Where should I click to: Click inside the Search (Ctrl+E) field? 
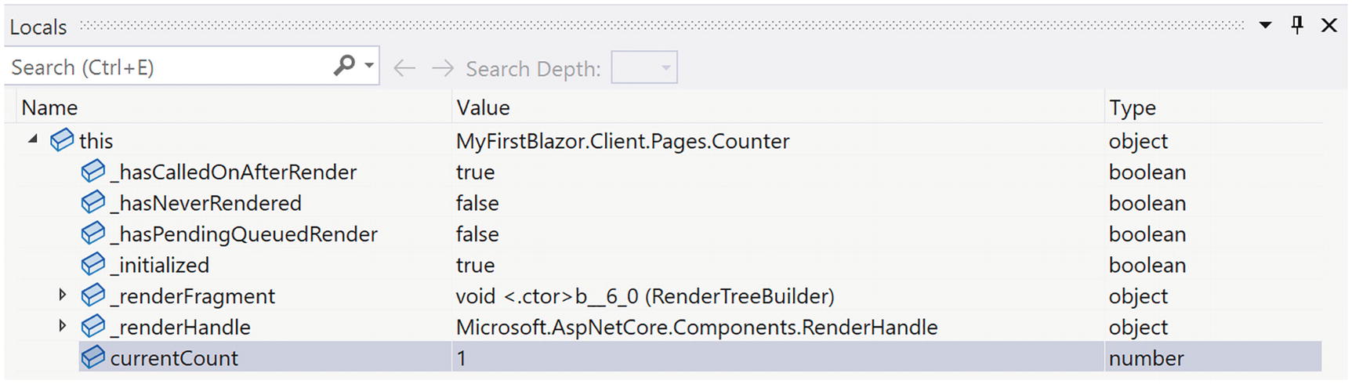point(169,67)
